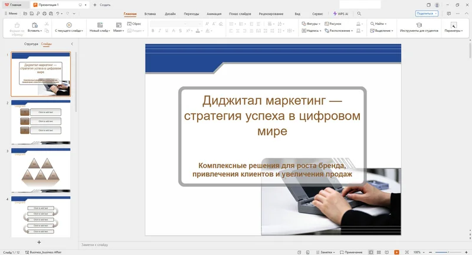472x255 pixels.
Task: Open the Параметры settings dropdown
Action: coord(453,27)
